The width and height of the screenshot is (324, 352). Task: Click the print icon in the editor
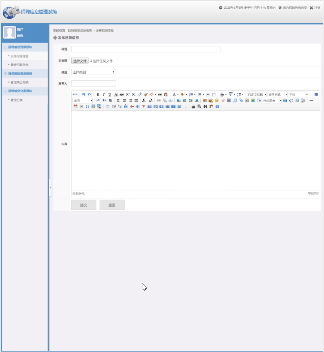coord(193,106)
